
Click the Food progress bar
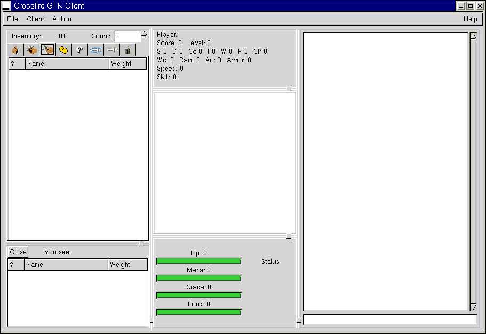pyautogui.click(x=199, y=312)
